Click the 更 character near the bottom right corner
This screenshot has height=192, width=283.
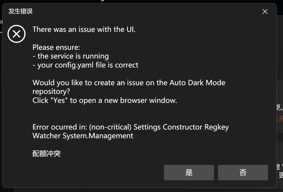(280, 175)
